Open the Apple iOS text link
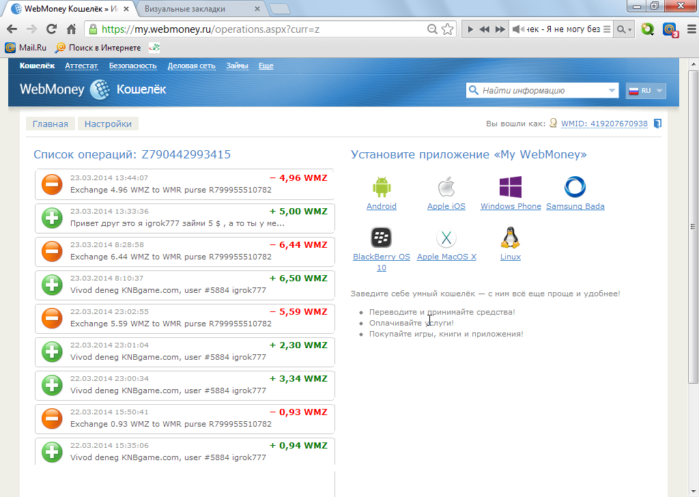Viewport: 699px width, 497px height. [446, 206]
